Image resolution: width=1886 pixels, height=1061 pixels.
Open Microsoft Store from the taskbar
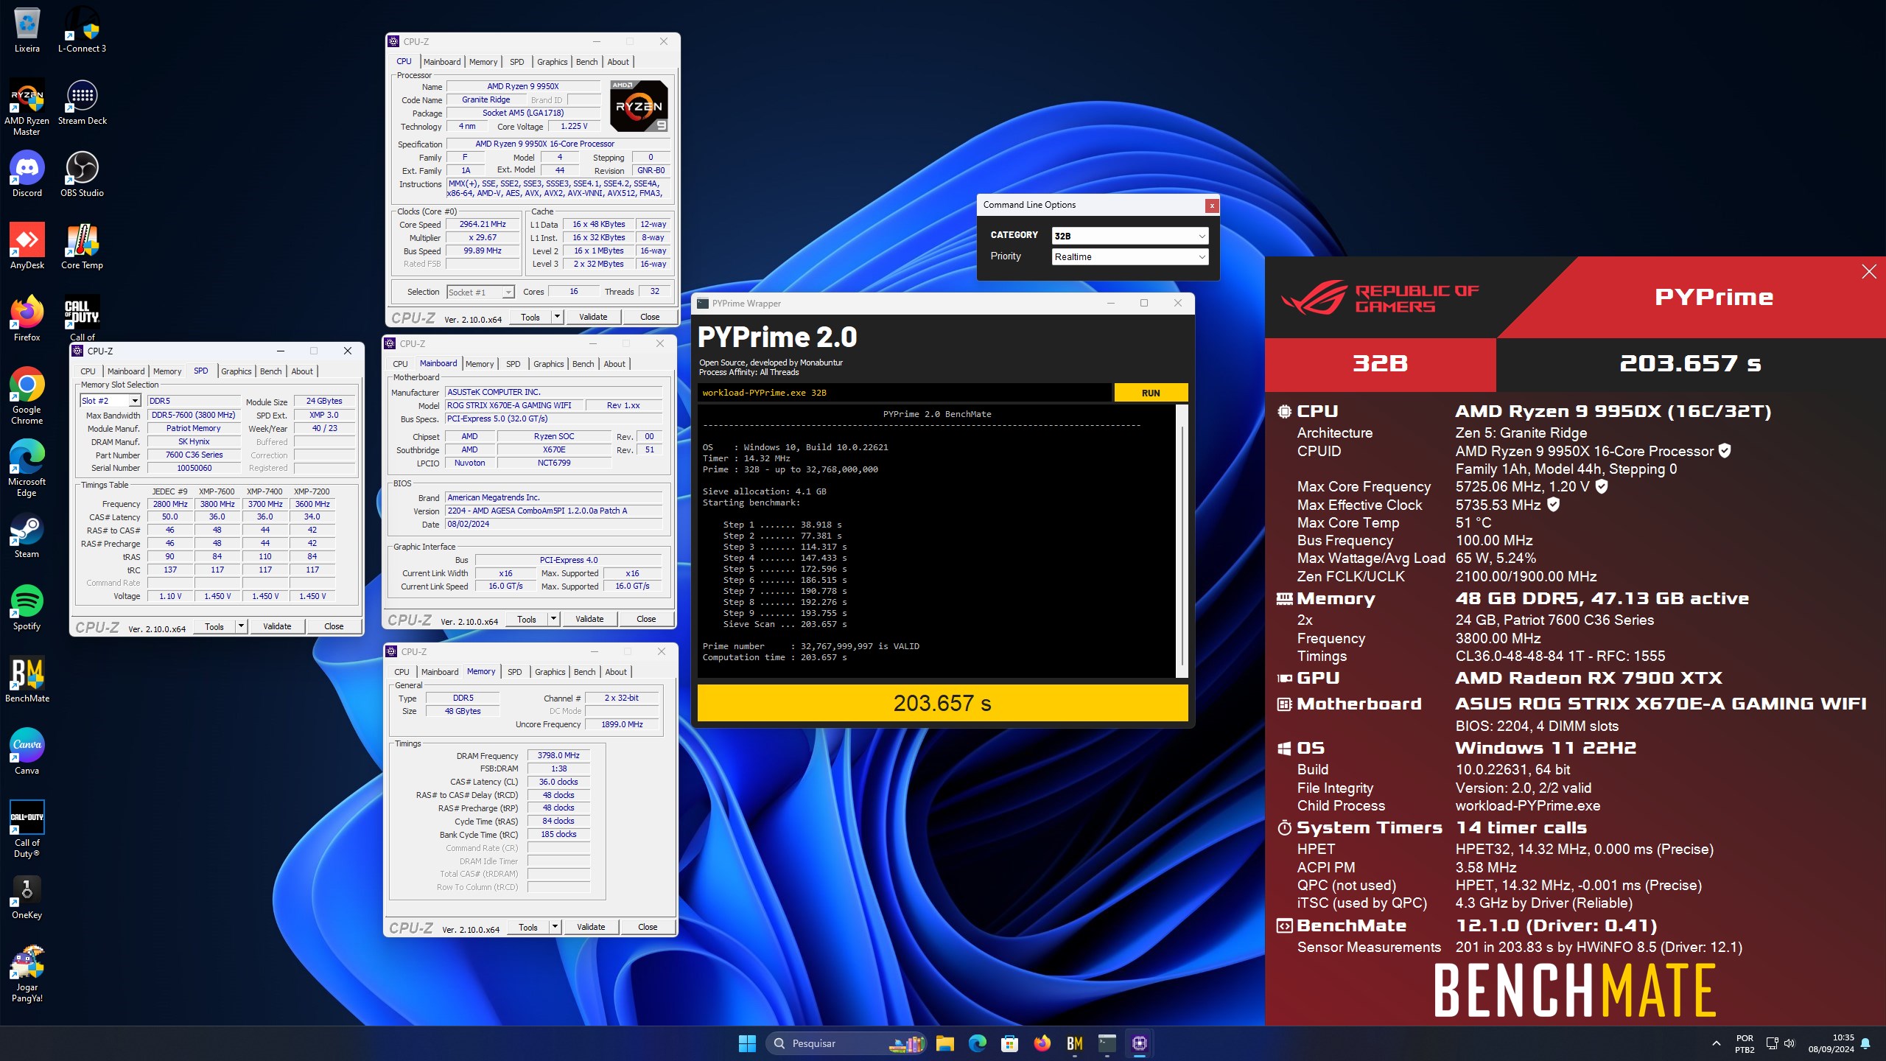click(1009, 1043)
